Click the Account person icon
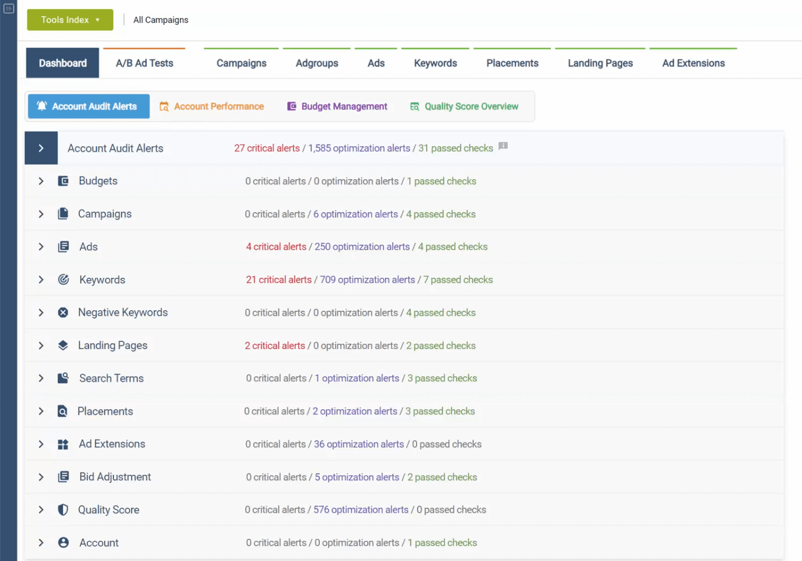The height and width of the screenshot is (561, 802). 63,543
